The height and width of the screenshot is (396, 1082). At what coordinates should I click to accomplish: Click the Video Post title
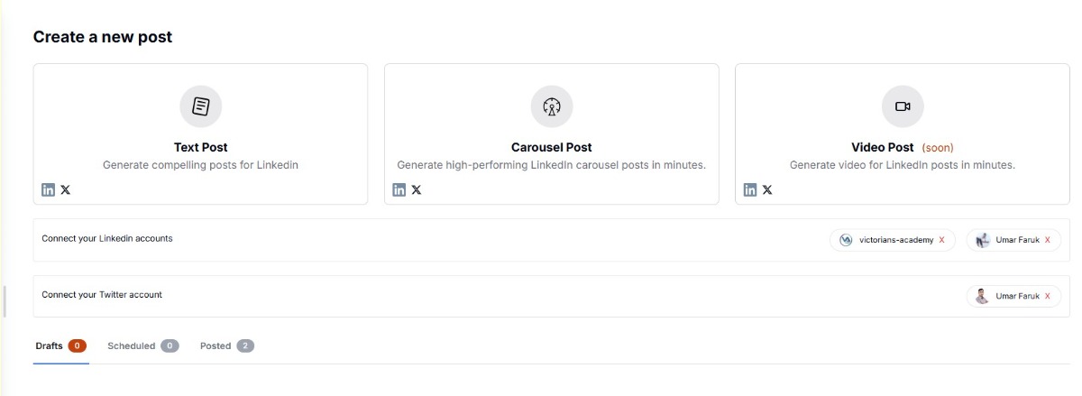882,147
